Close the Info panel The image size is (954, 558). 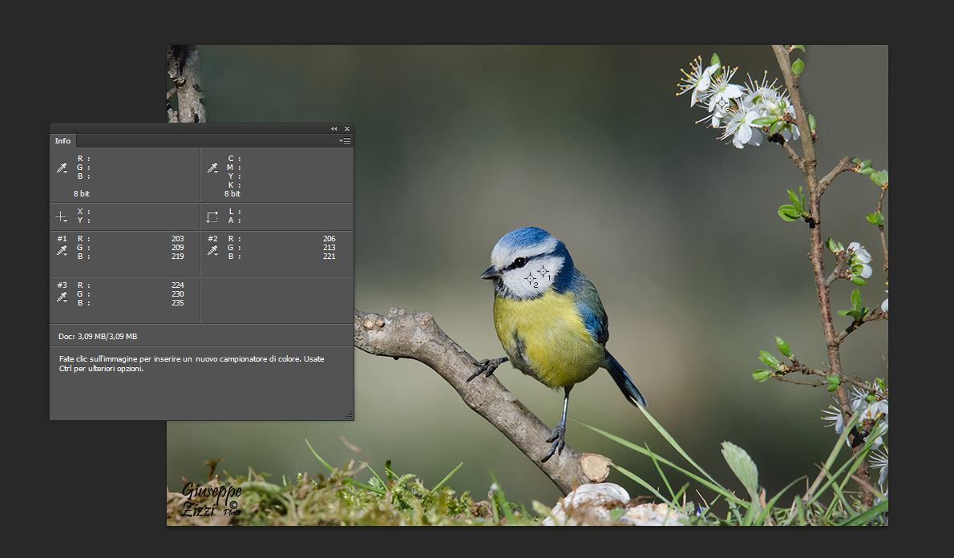click(x=347, y=128)
